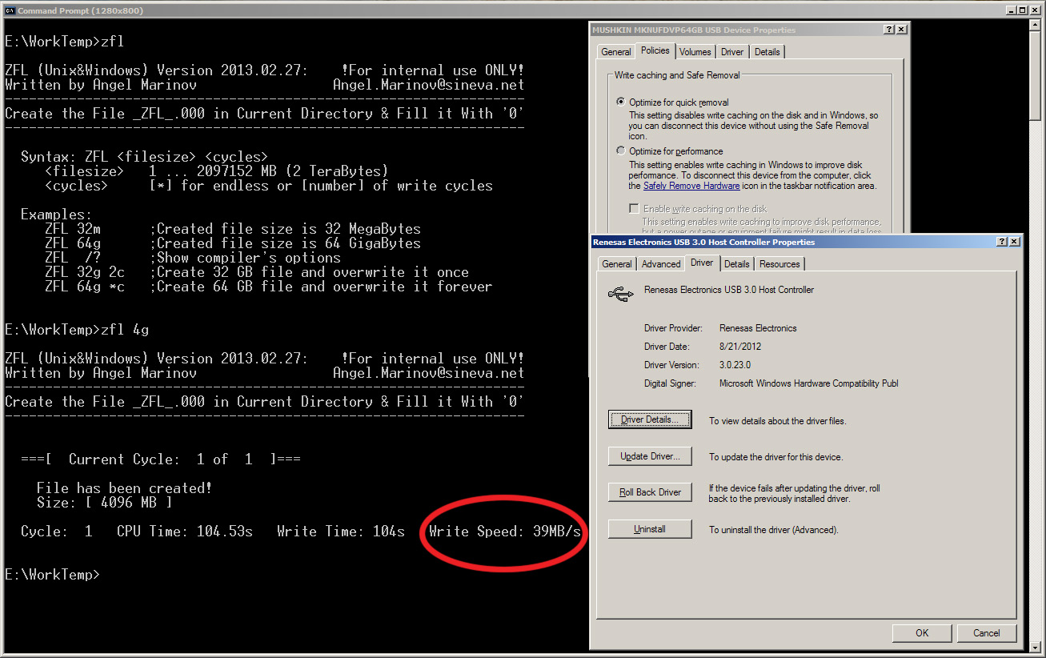Viewport: 1046px width, 658px height.
Task: Open the Resources tab
Action: [x=779, y=264]
